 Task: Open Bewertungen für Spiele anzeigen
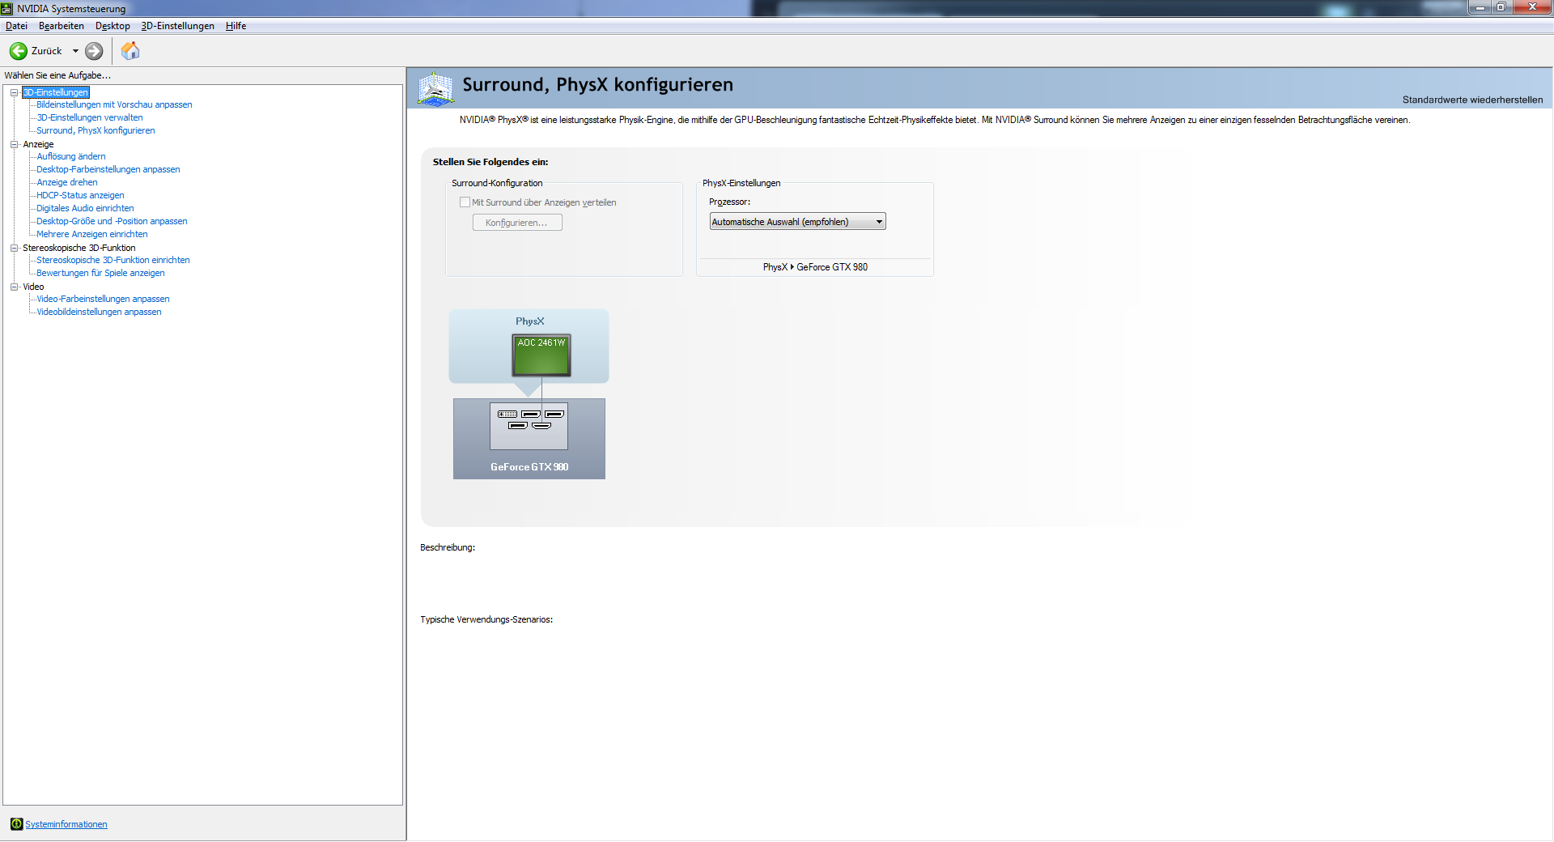pyautogui.click(x=100, y=273)
